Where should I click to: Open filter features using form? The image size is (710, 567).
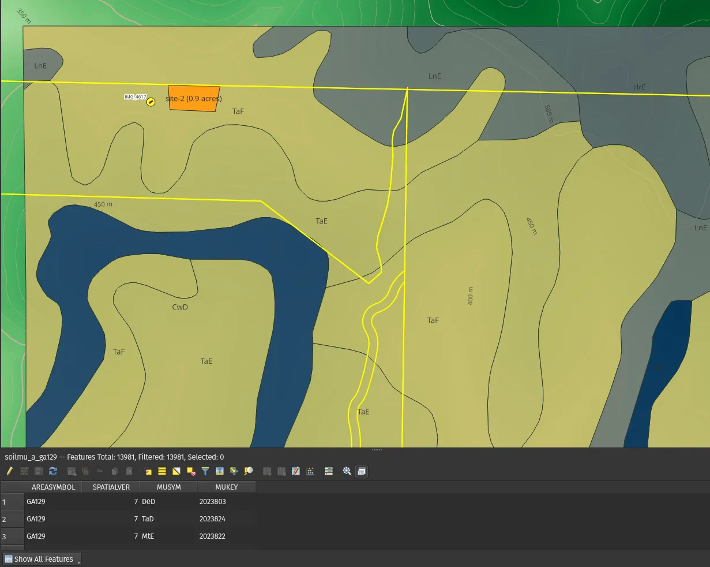(x=205, y=471)
